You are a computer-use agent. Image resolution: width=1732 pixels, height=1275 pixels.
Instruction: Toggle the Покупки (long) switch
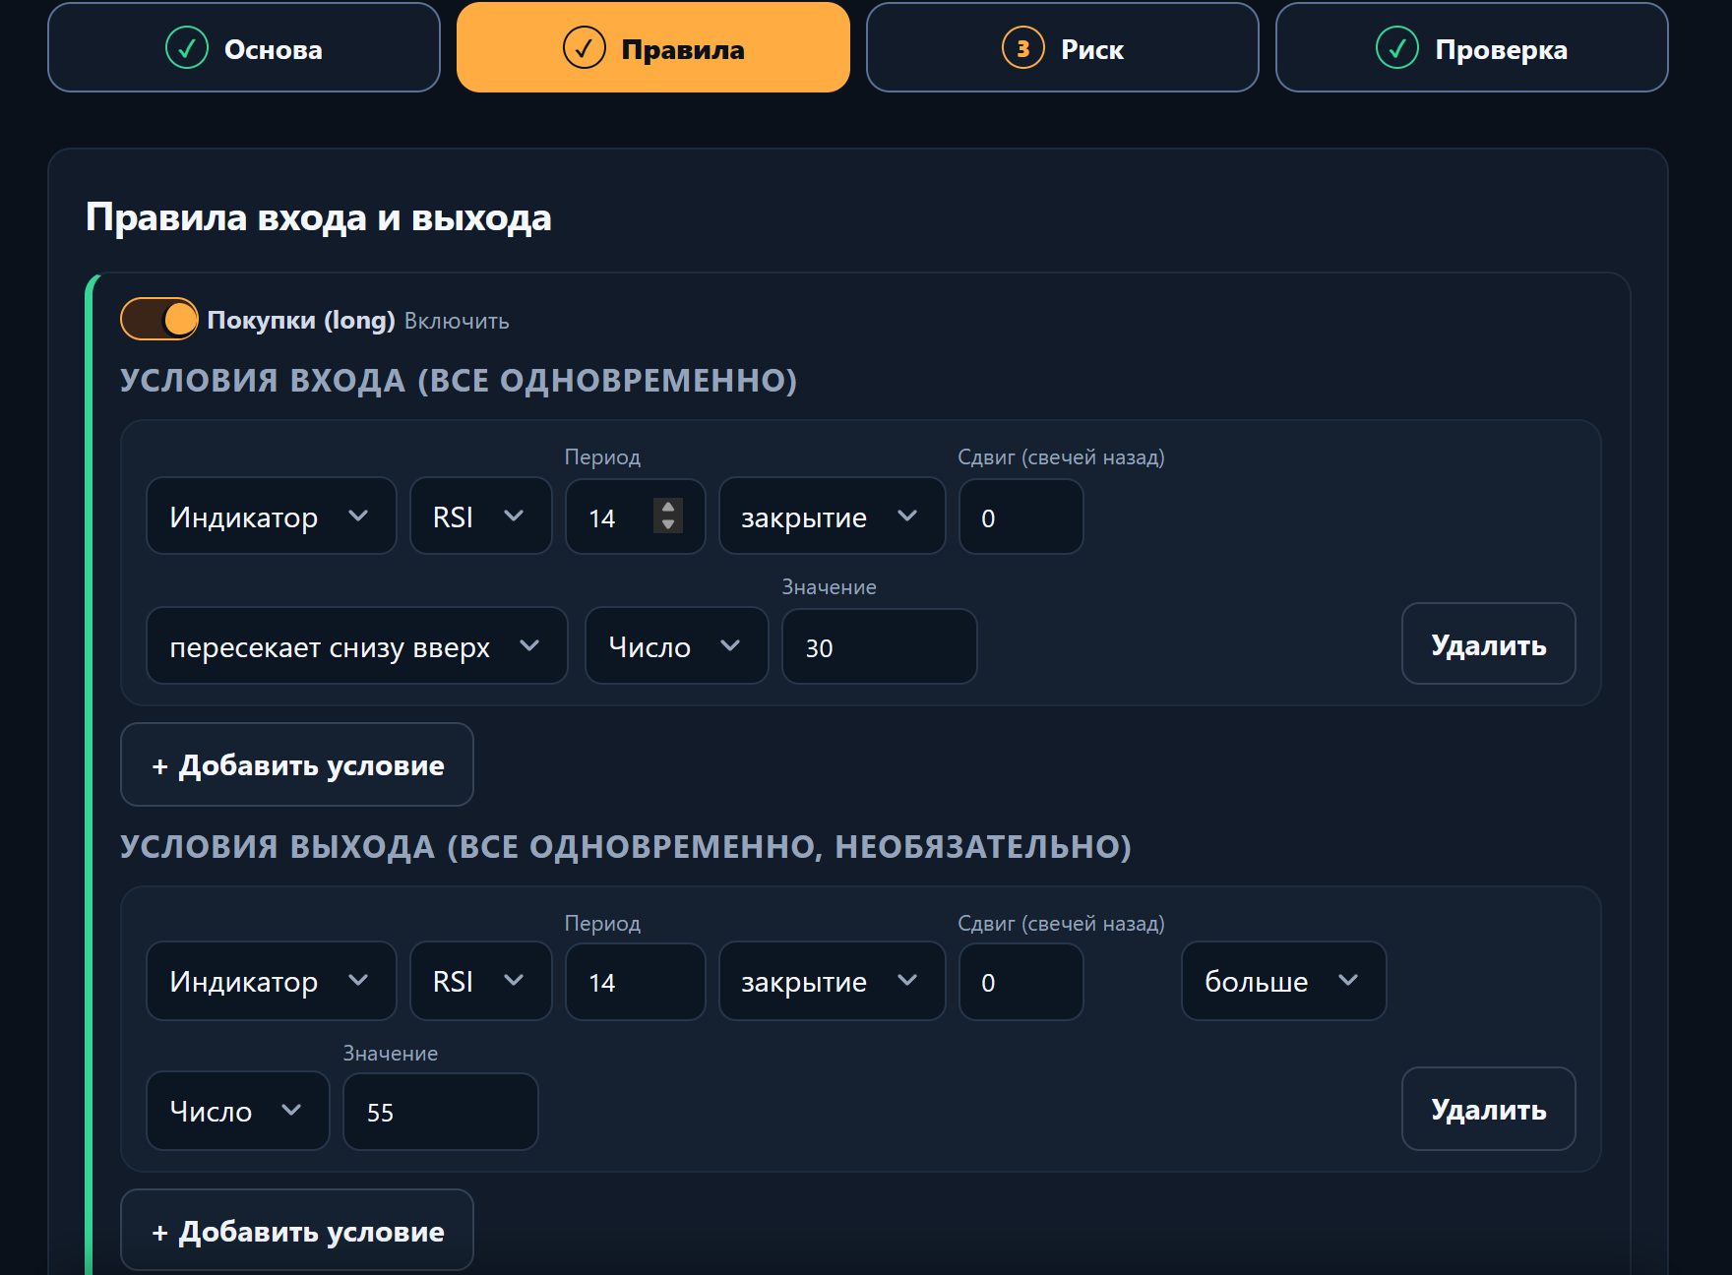point(159,319)
